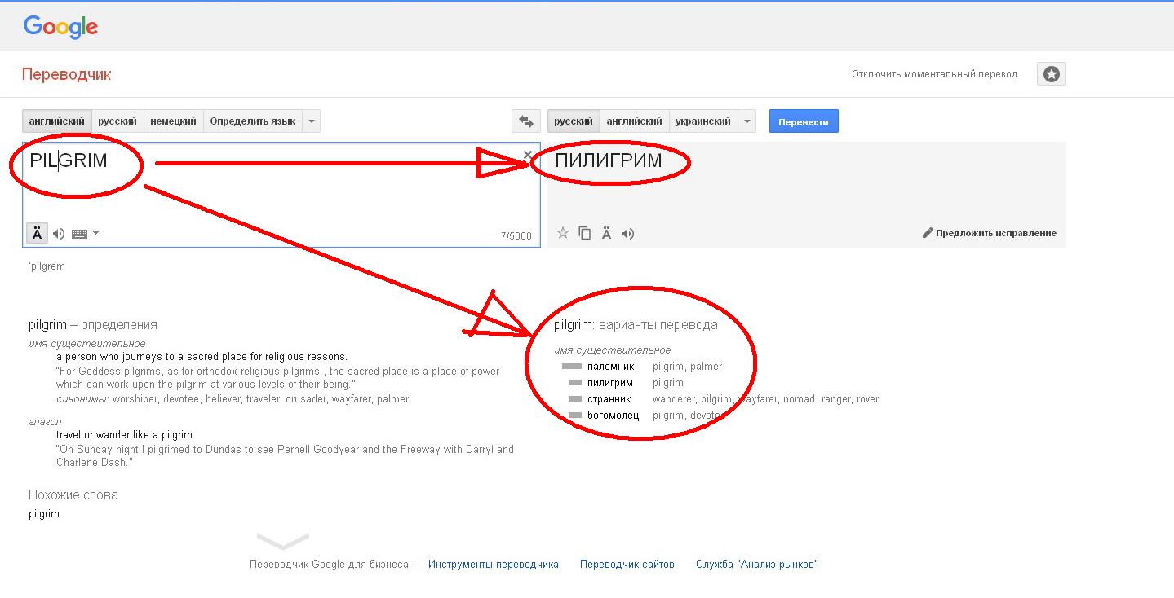Open Инструменты переводчика link

[494, 564]
